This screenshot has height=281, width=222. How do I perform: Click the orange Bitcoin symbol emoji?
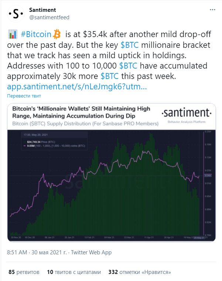pos(57,34)
